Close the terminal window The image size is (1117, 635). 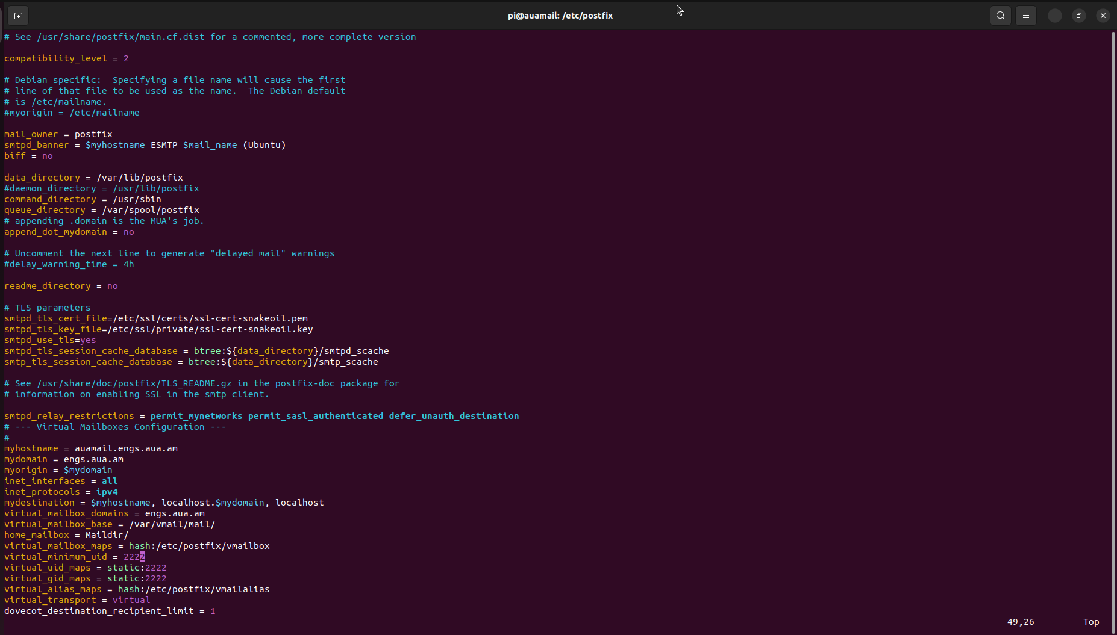pyautogui.click(x=1103, y=16)
